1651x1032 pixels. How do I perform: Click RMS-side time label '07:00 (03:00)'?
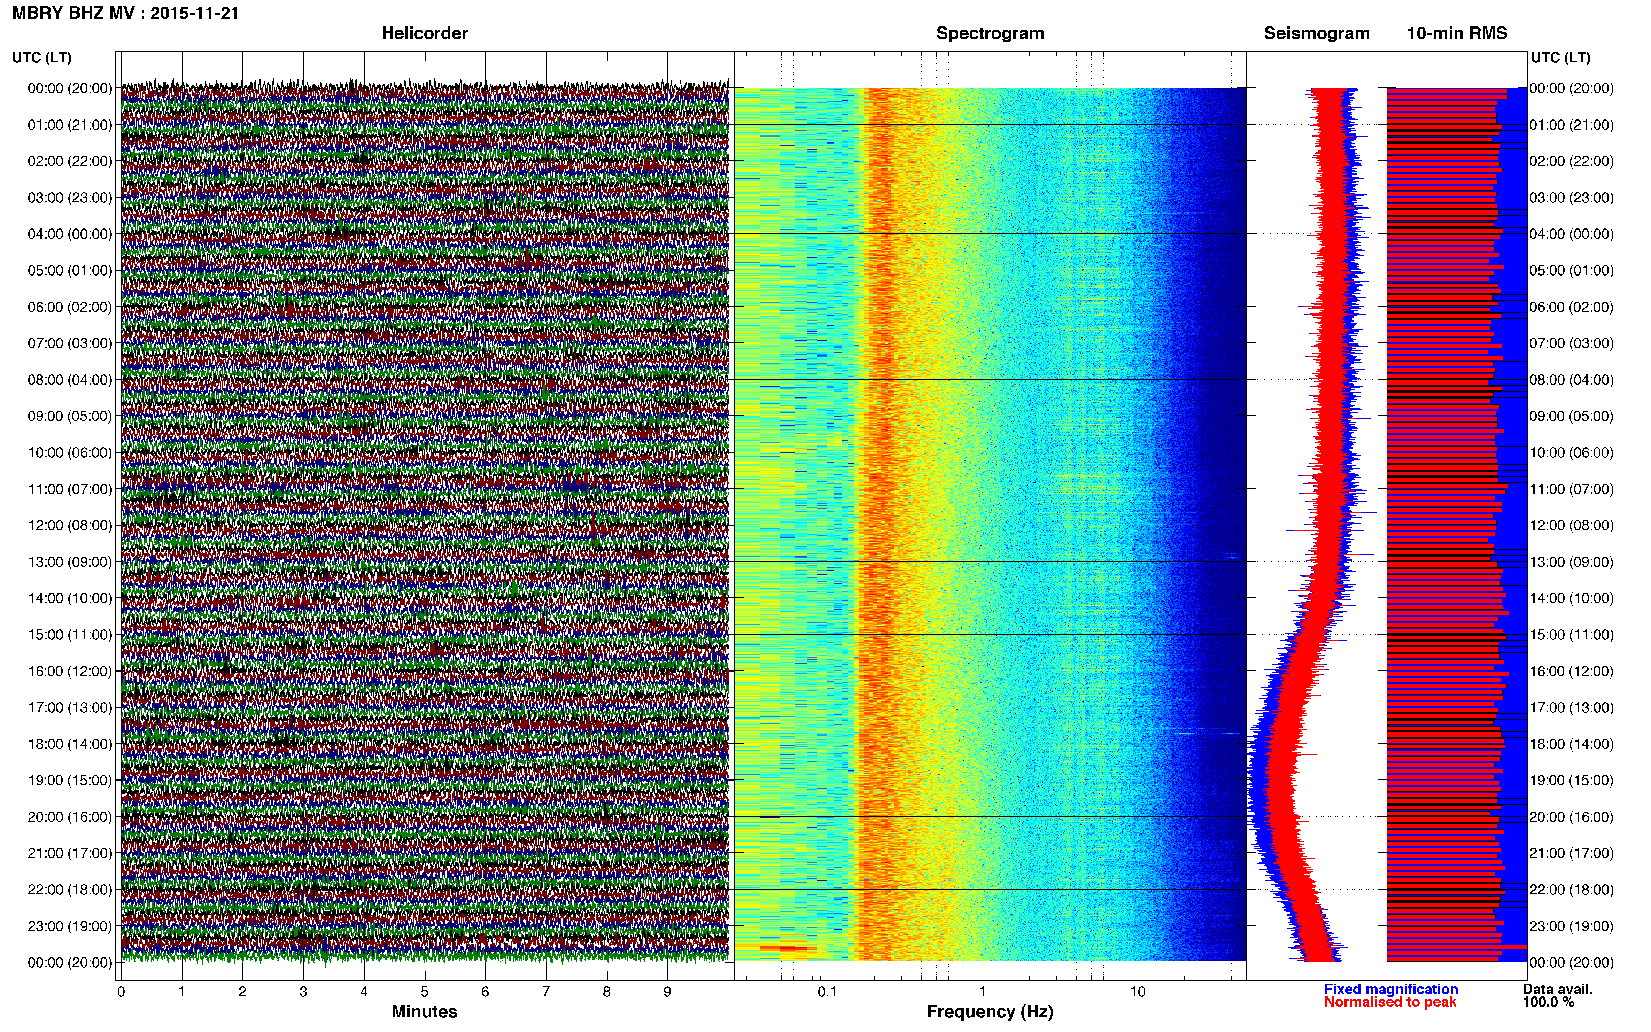pyautogui.click(x=1572, y=343)
